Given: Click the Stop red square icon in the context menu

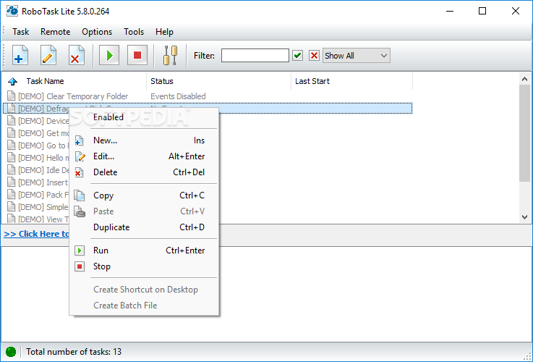Looking at the screenshot, I should point(80,266).
